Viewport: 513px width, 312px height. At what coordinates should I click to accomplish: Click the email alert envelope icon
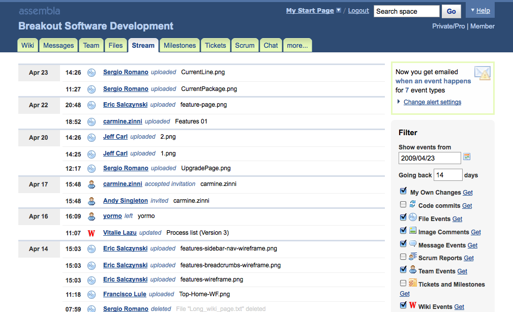pos(482,74)
